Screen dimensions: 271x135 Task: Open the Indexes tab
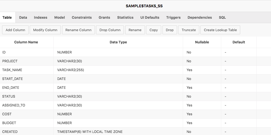click(x=40, y=17)
